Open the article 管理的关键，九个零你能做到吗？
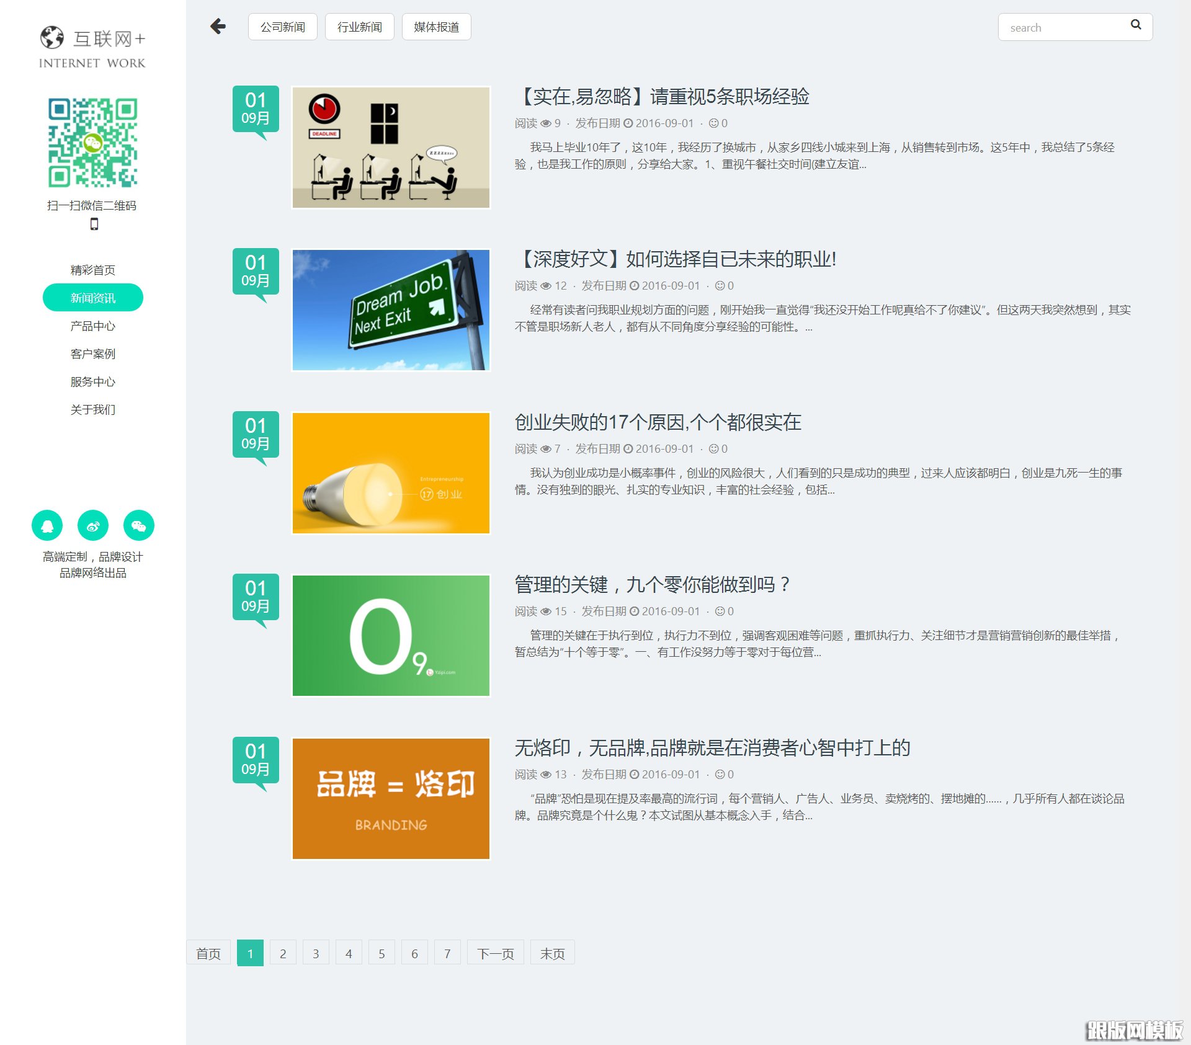 coord(651,584)
